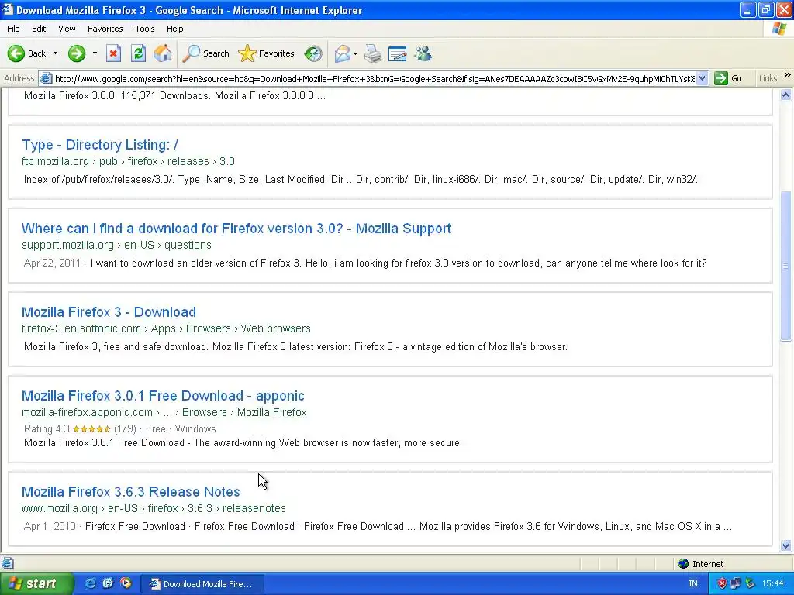Open the Firefox 3.6.3 Release Notes link
Screen dimensions: 794x595
130,491
